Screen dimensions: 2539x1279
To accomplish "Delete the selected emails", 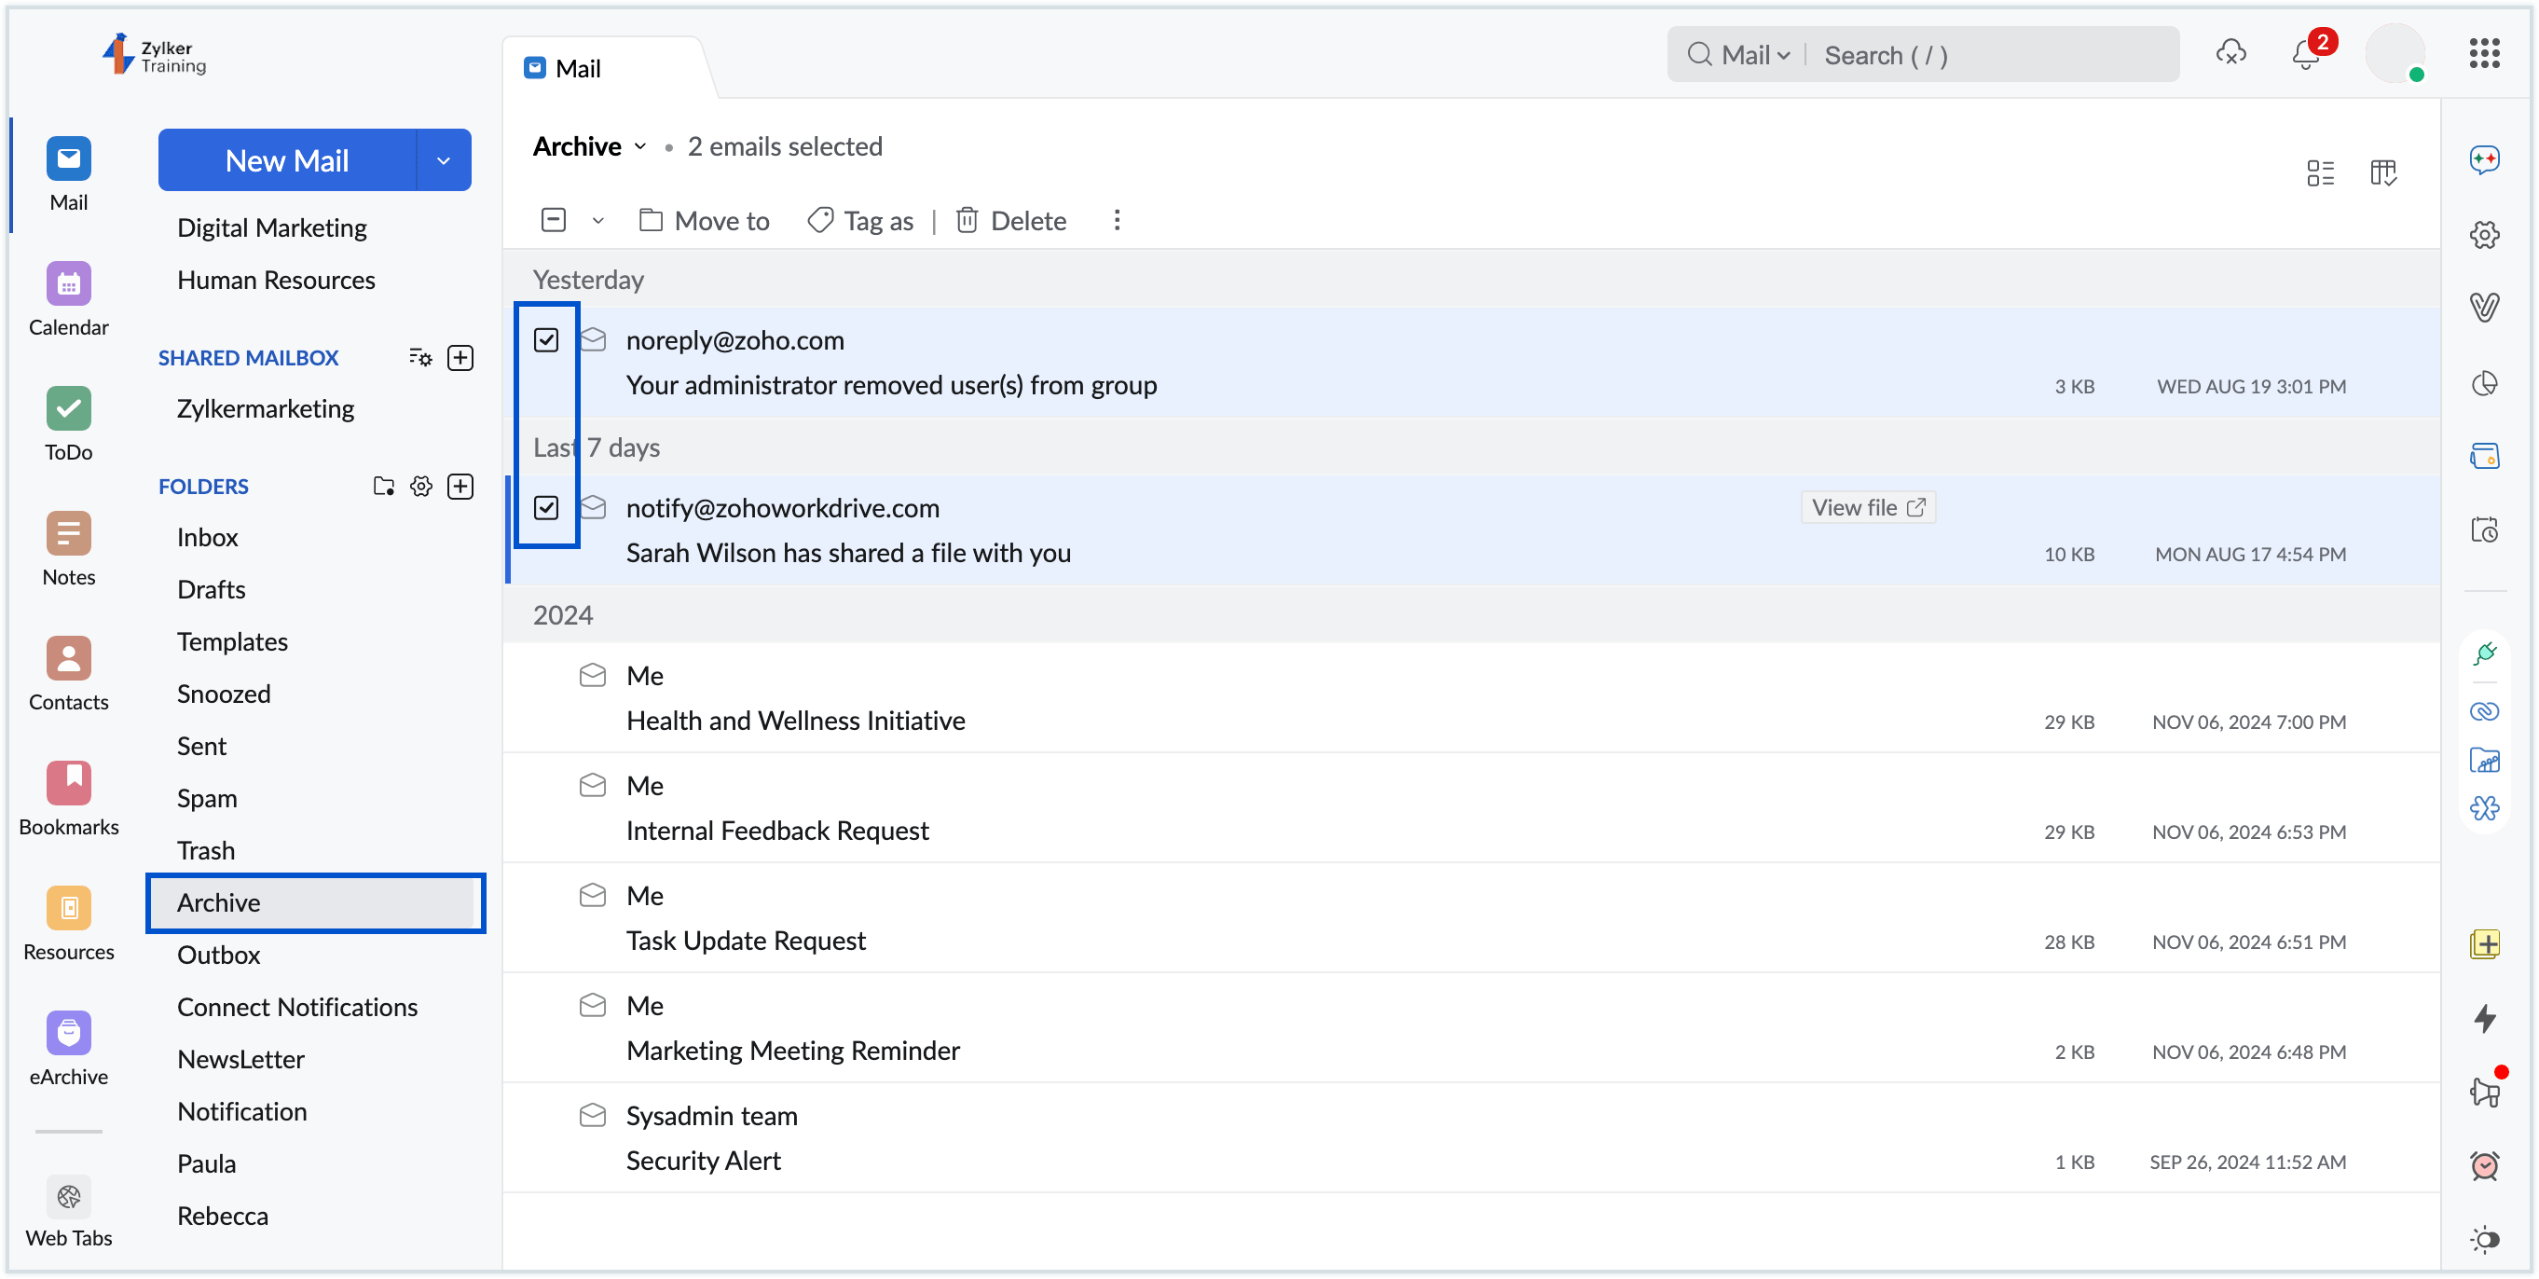I will tap(1011, 220).
